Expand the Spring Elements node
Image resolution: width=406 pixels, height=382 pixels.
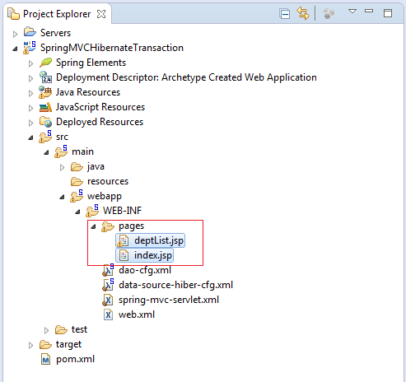pos(30,63)
